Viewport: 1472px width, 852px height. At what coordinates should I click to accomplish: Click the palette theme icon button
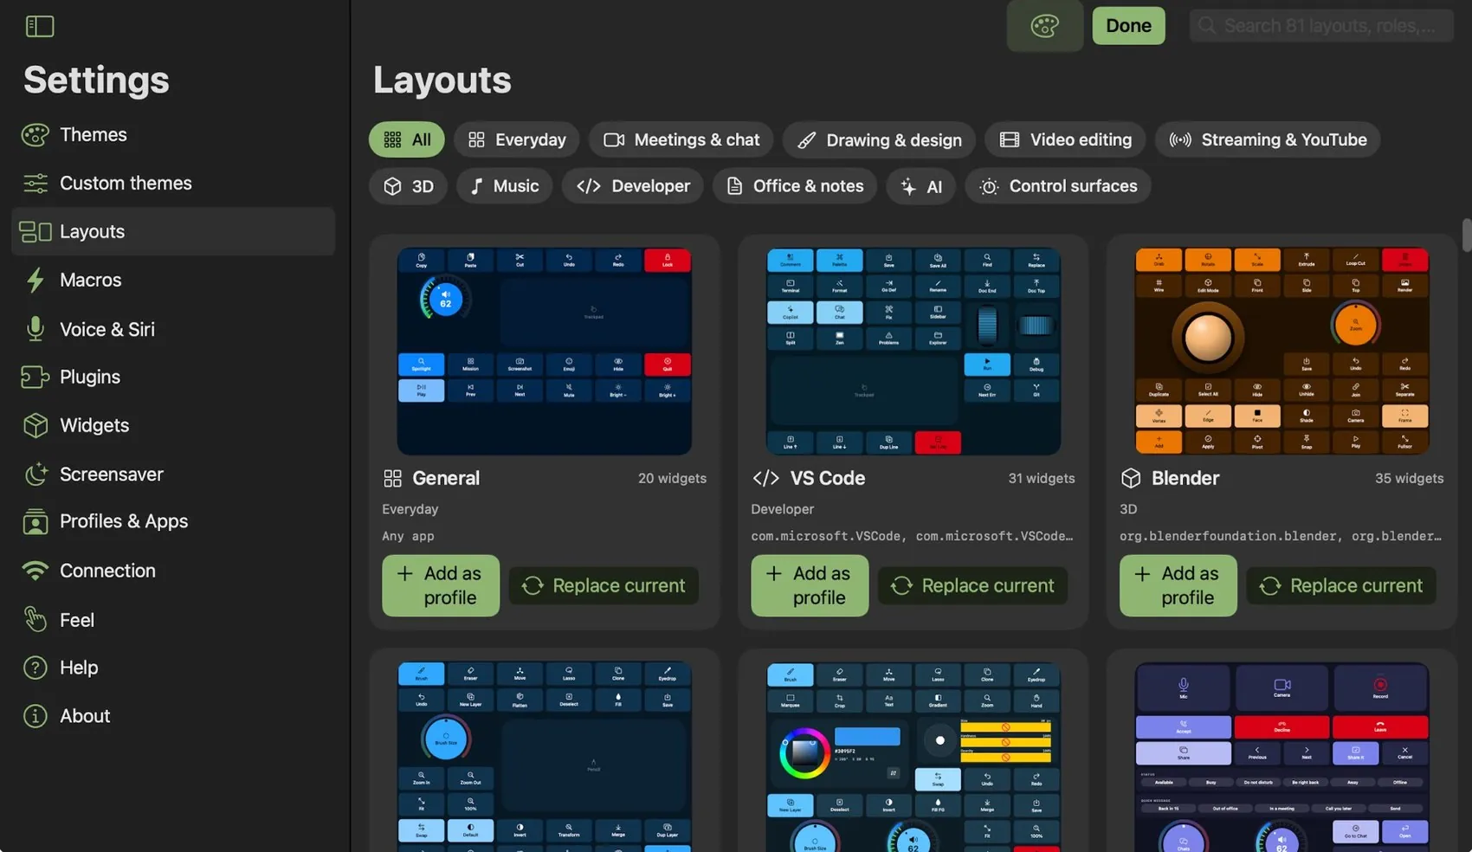tap(1044, 26)
